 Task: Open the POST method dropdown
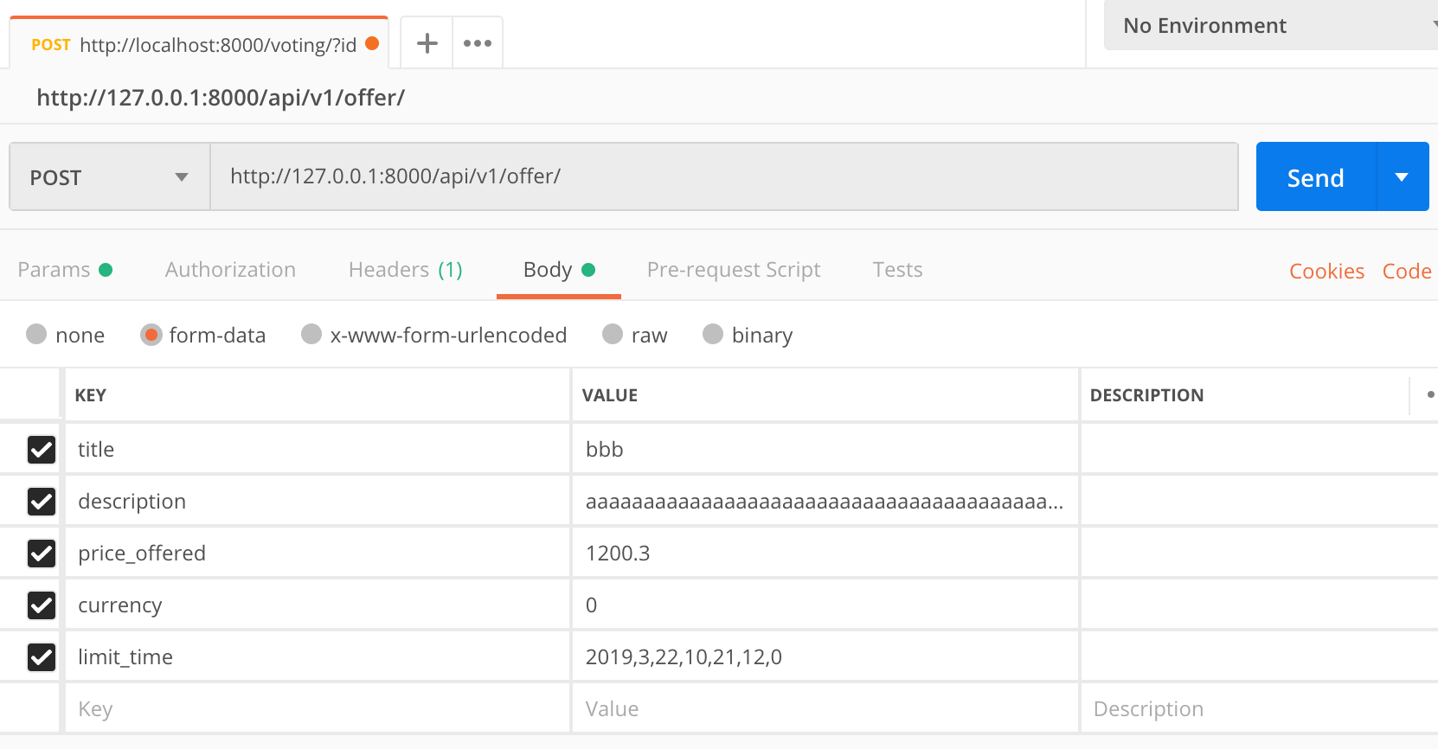coord(110,176)
